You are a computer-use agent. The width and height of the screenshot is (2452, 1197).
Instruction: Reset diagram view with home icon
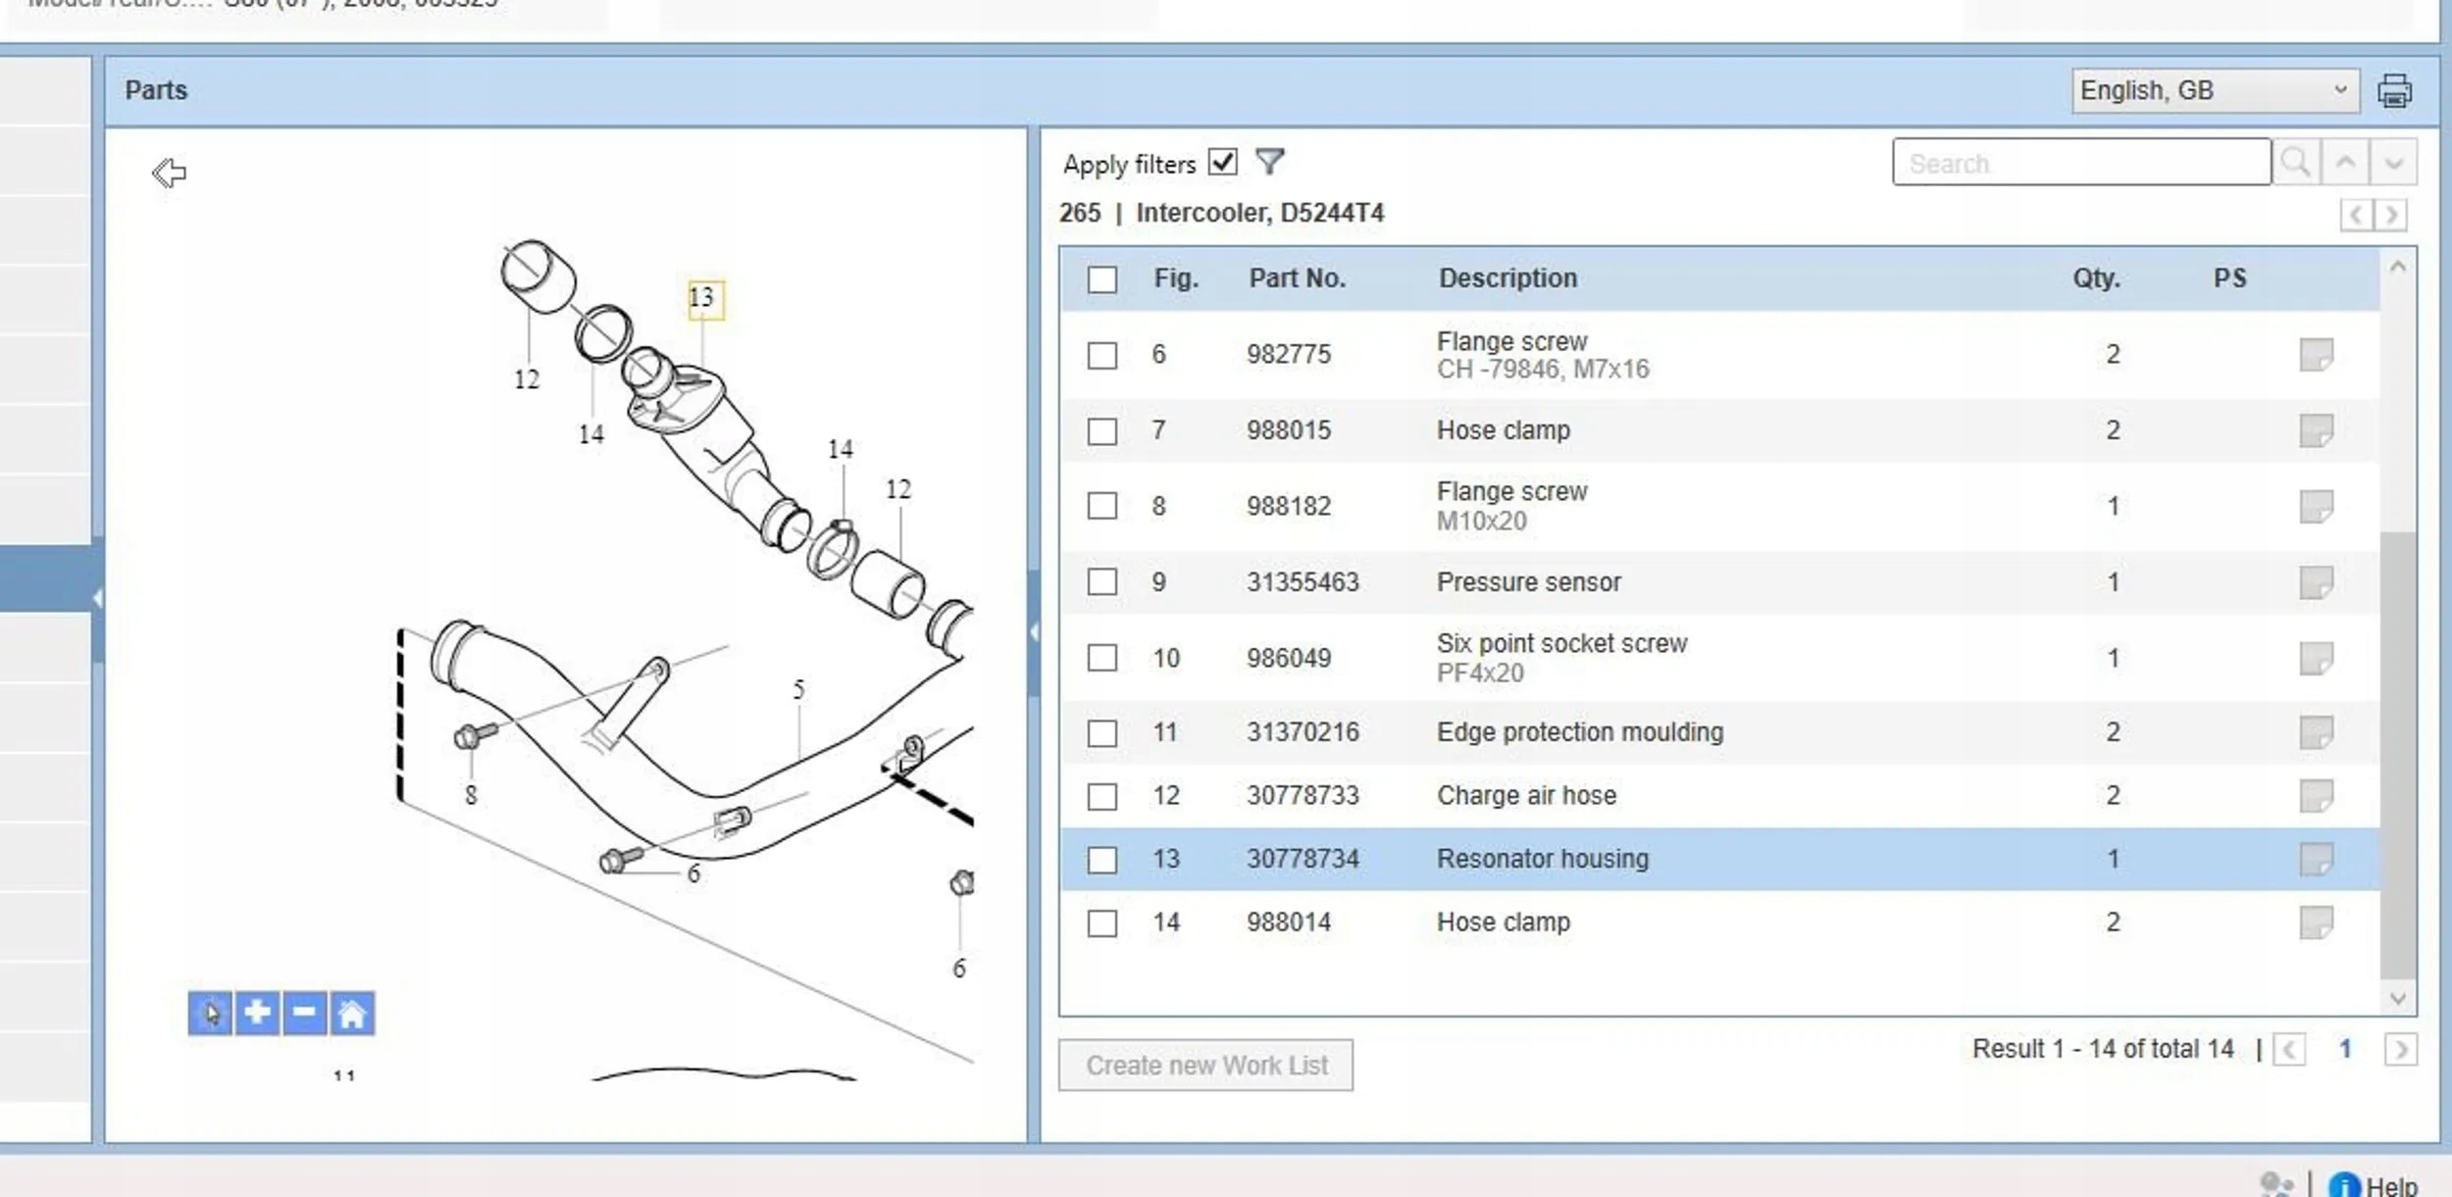pos(352,1013)
